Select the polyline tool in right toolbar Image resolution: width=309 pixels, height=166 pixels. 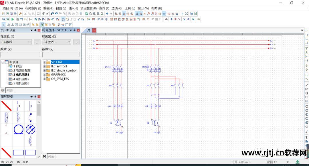point(307,89)
